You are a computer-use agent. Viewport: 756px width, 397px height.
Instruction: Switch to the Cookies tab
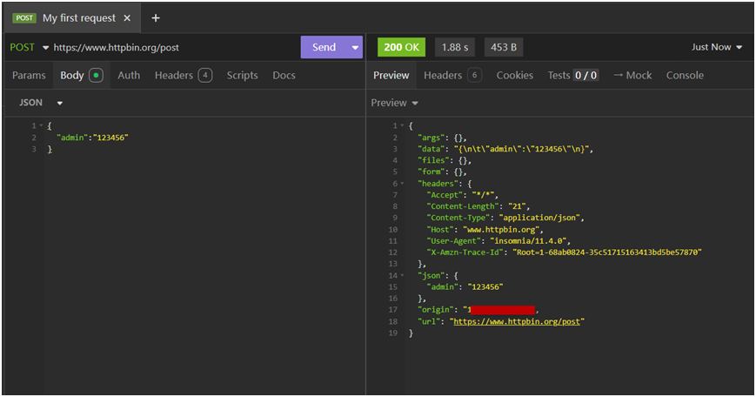coord(514,75)
